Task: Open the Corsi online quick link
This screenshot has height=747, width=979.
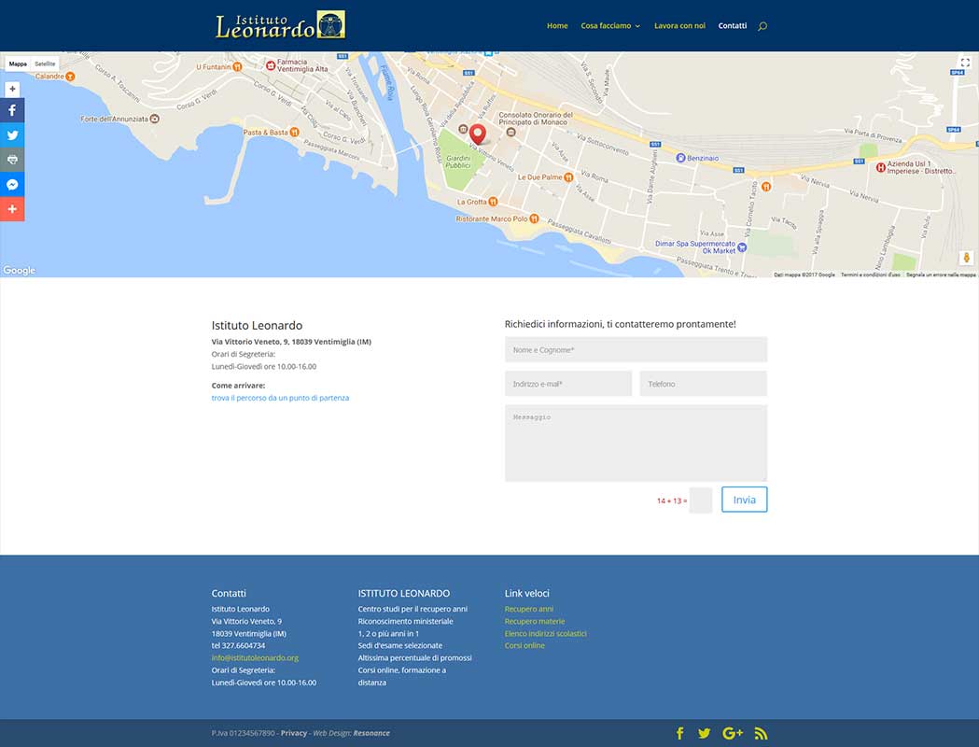Action: (524, 646)
